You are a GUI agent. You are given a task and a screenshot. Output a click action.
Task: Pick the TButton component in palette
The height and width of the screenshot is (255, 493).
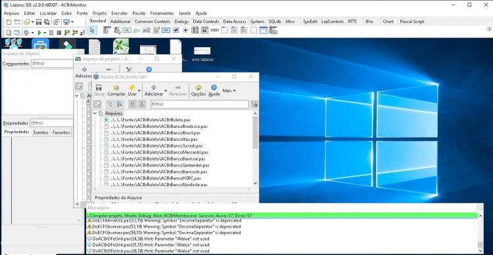(127, 30)
